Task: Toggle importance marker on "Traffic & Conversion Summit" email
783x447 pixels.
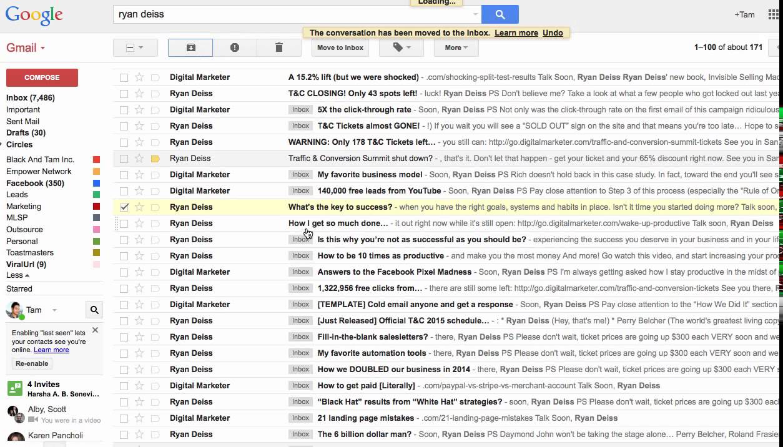Action: (155, 159)
